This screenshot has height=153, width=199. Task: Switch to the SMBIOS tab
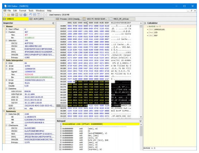point(16,19)
